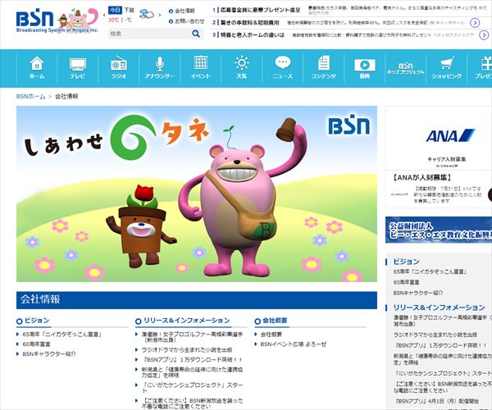This screenshot has height=410, width=492.
Task: Open sidebar link ラジオドラマから生まれた小説を出版
Action: click(x=435, y=335)
